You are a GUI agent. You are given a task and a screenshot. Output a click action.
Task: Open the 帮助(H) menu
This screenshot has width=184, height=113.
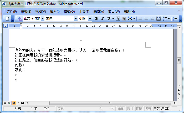(129, 12)
